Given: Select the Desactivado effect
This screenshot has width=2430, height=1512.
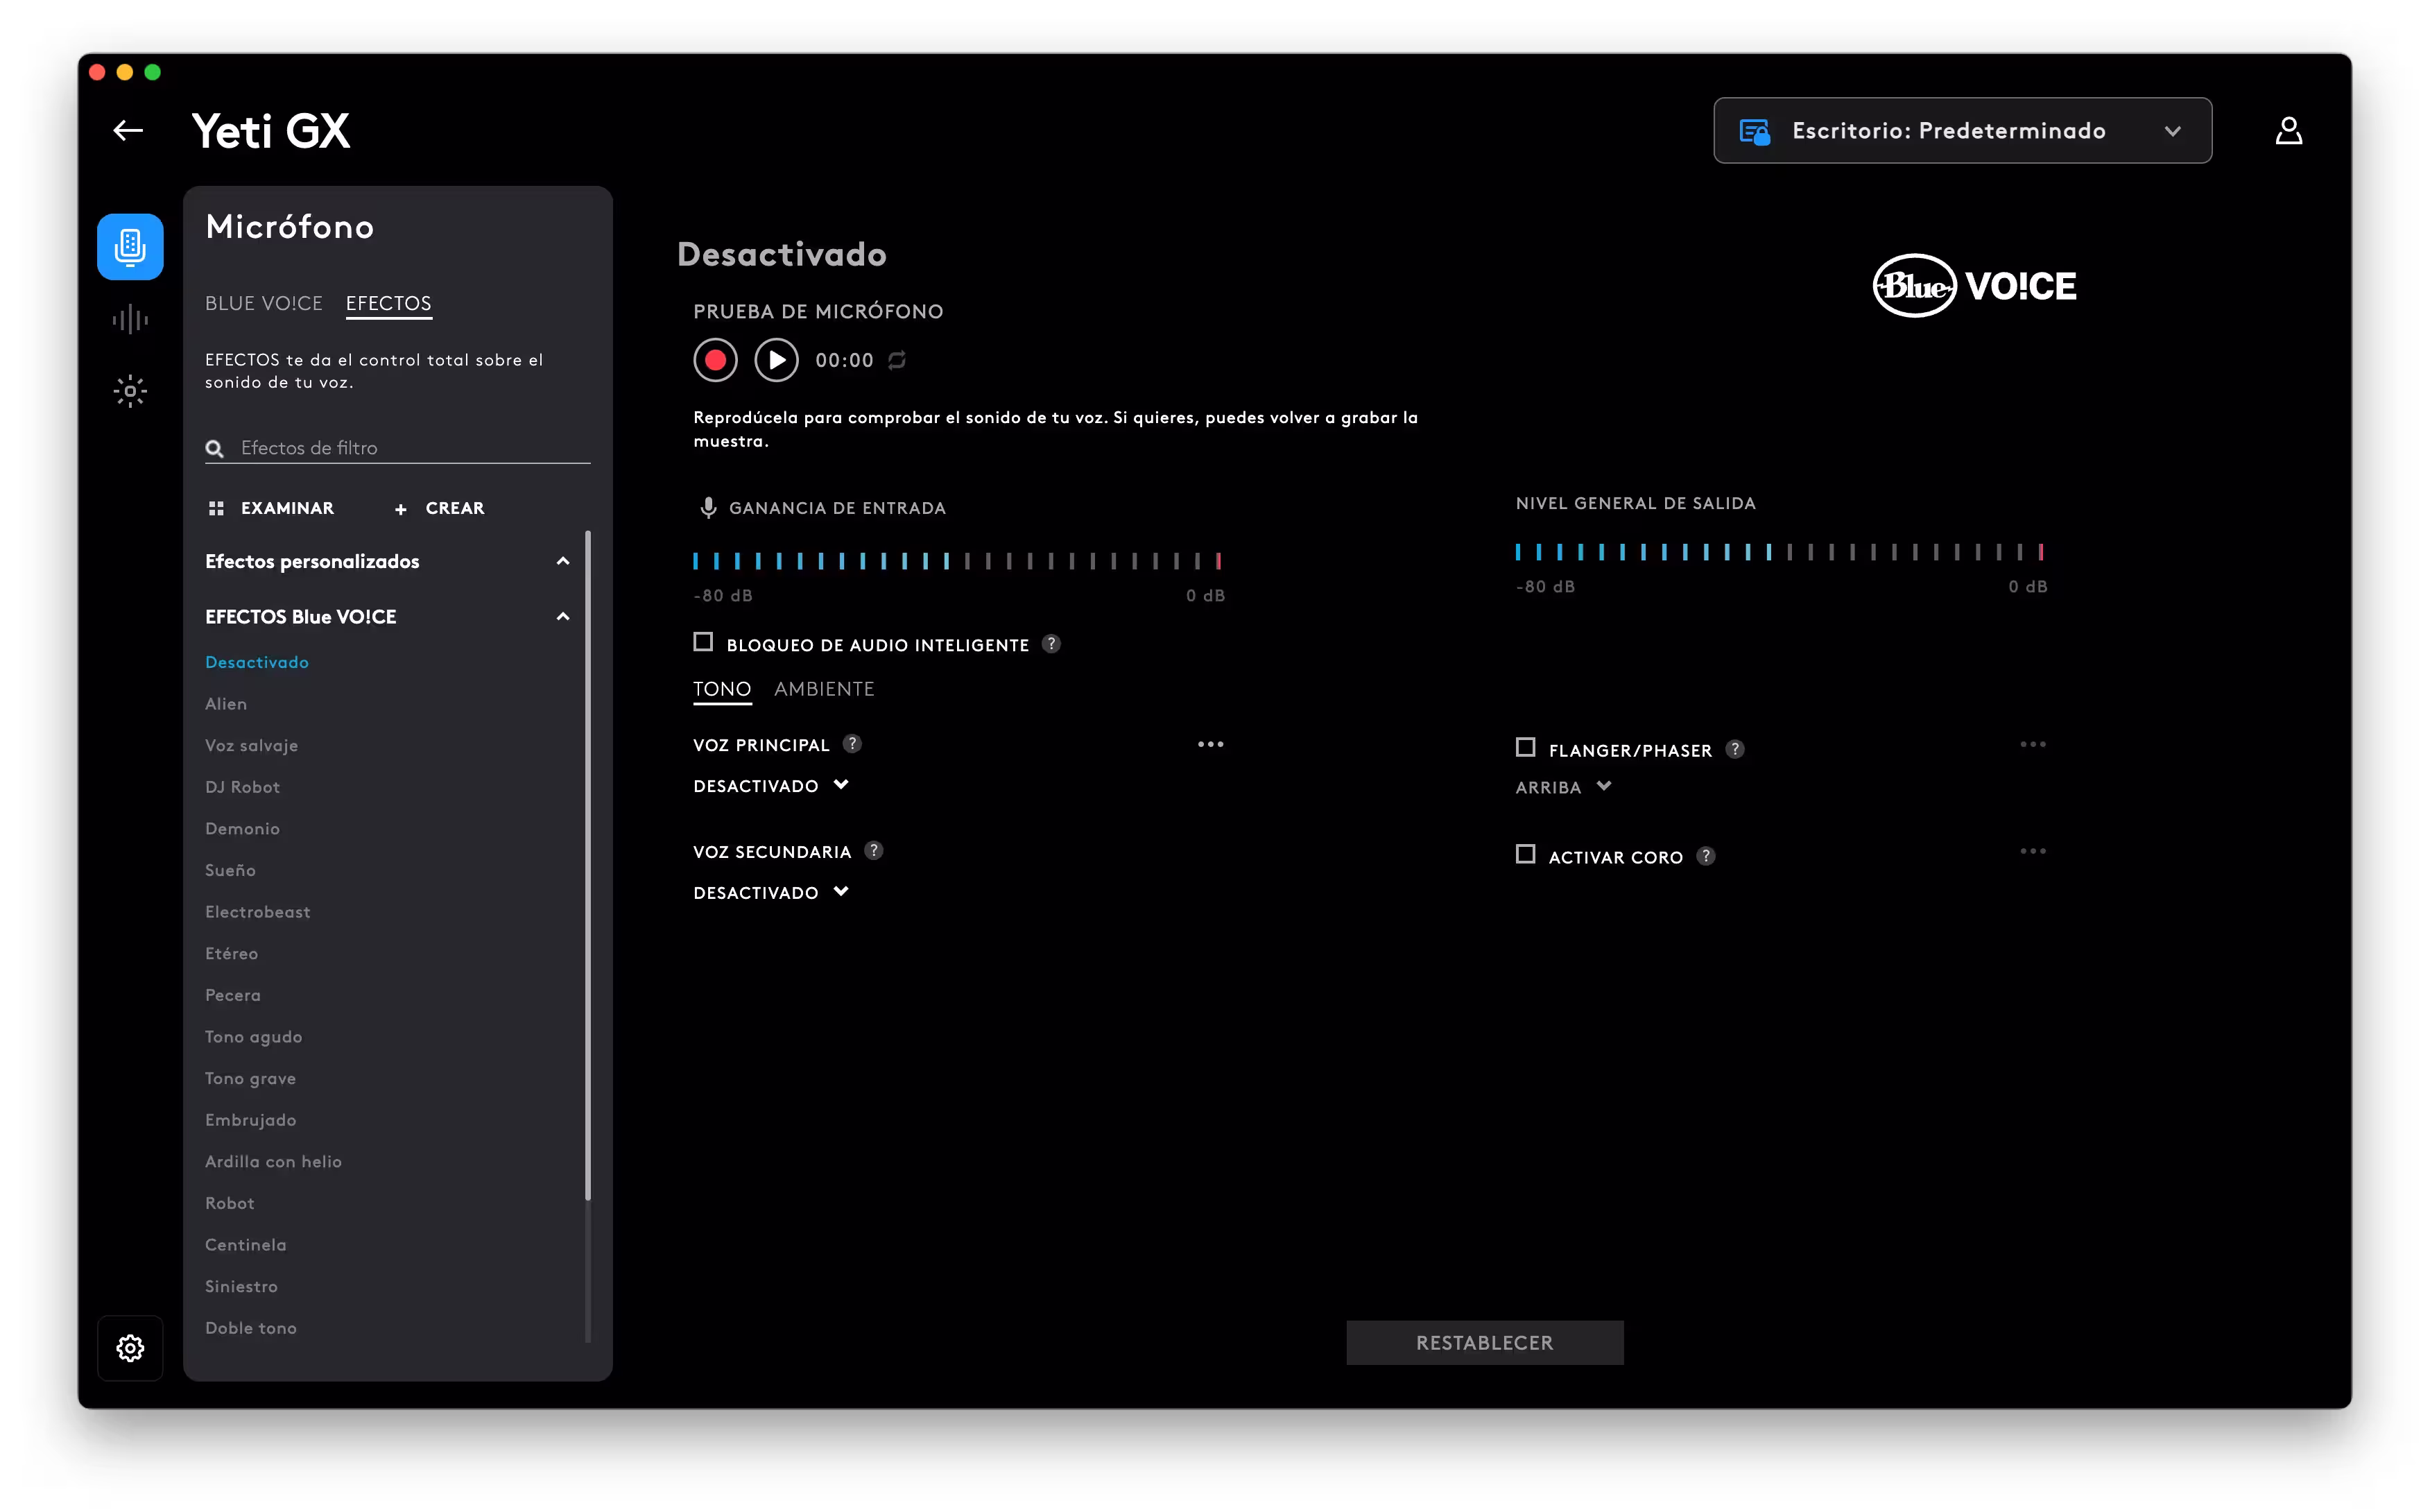Looking at the screenshot, I should point(257,662).
